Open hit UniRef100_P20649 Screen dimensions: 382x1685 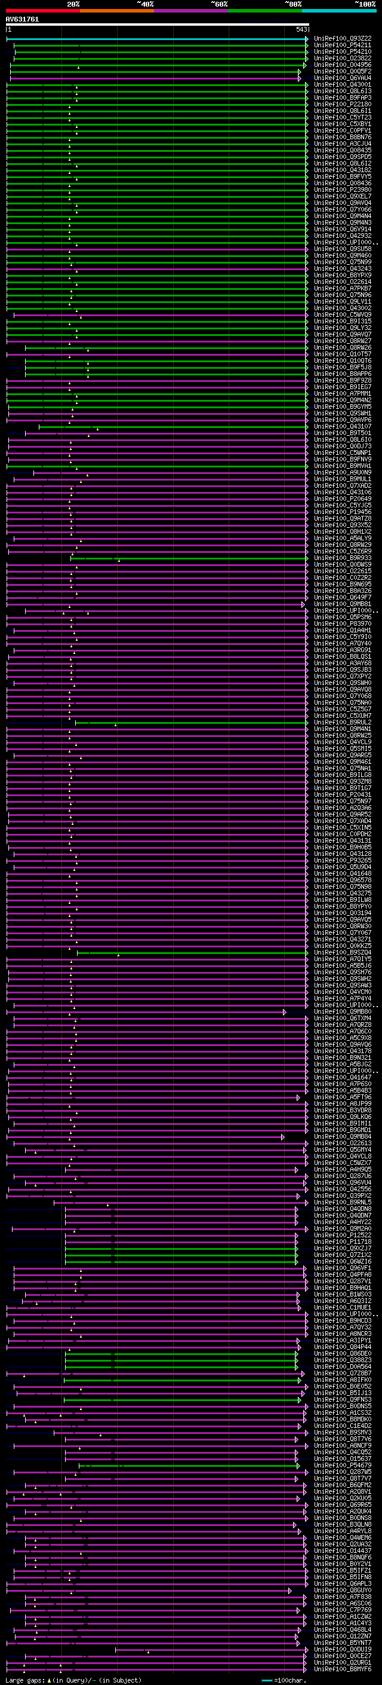pos(343,499)
